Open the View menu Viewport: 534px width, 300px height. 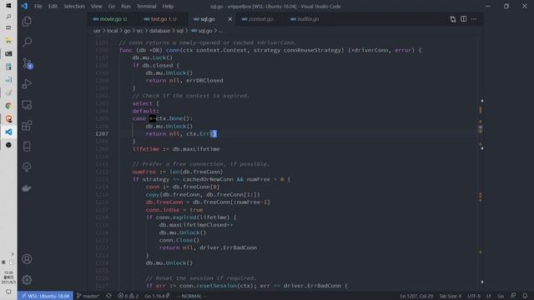click(97, 6)
